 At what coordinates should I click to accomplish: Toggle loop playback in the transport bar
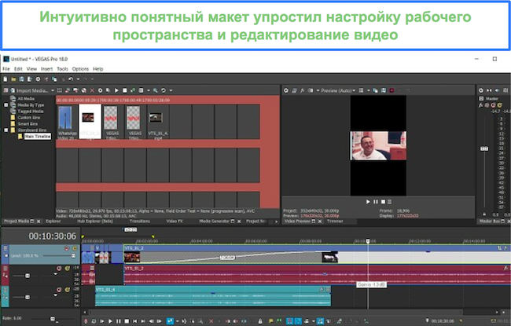[94, 321]
